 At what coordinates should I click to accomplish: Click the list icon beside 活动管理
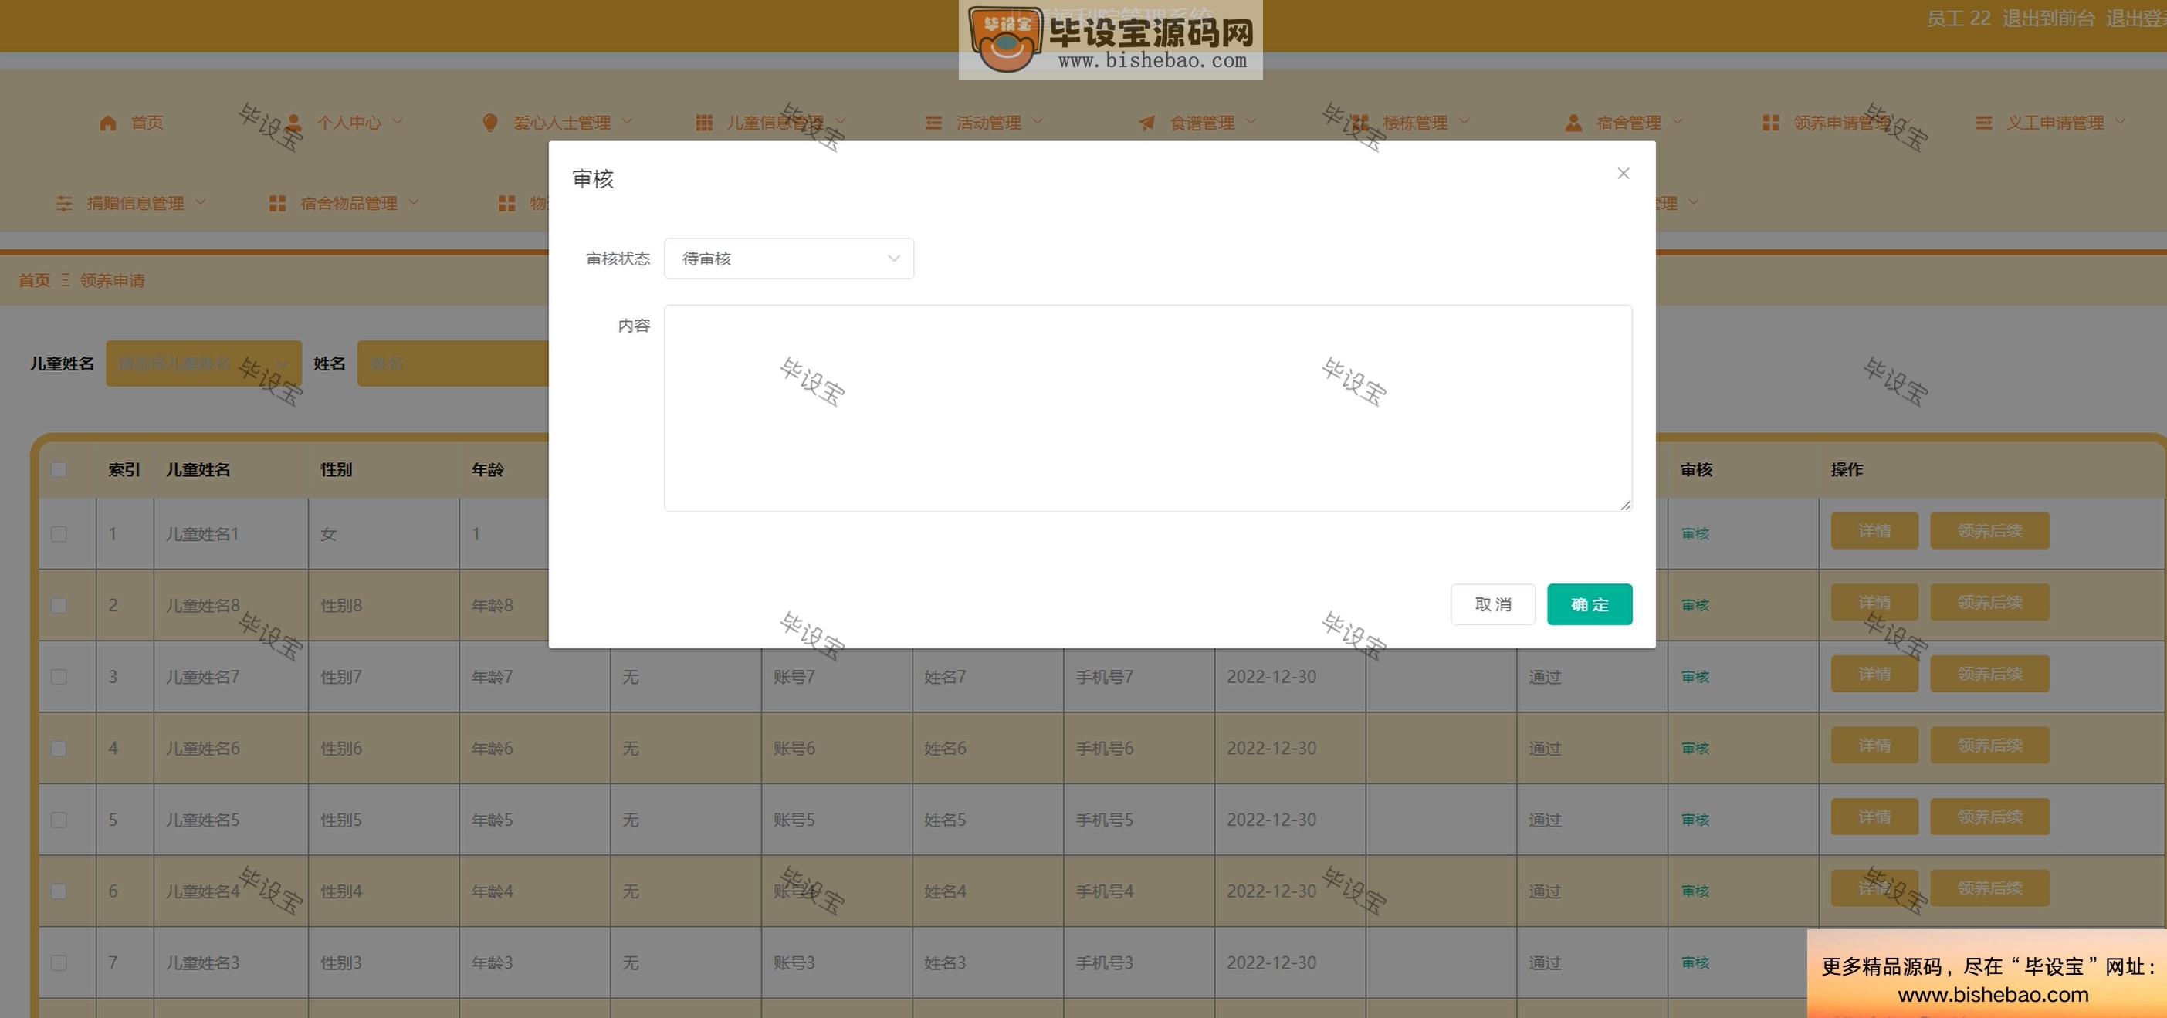pyautogui.click(x=933, y=123)
